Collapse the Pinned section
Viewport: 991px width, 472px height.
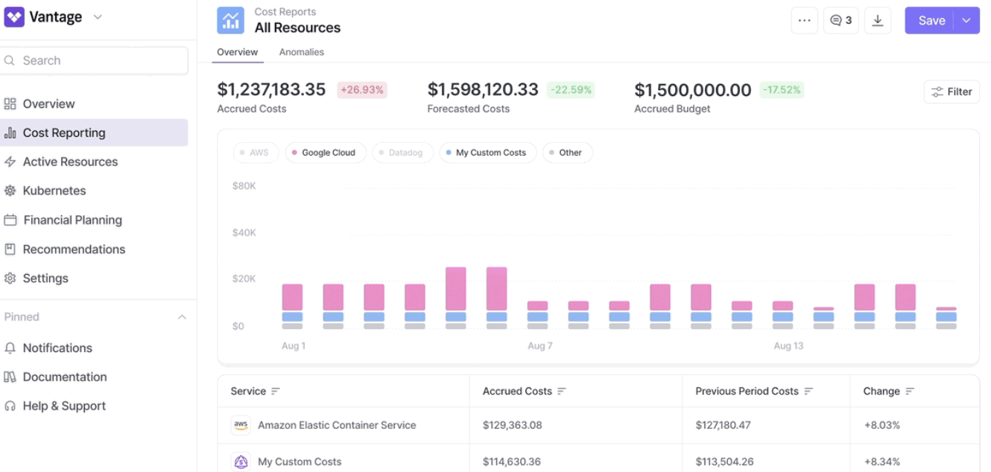click(x=182, y=317)
